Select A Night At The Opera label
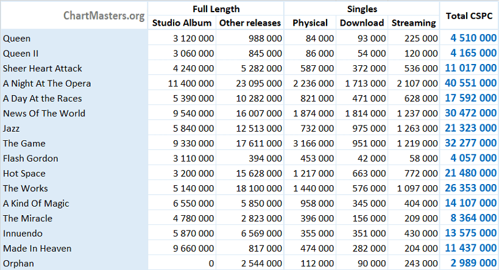The image size is (499, 270). [47, 83]
